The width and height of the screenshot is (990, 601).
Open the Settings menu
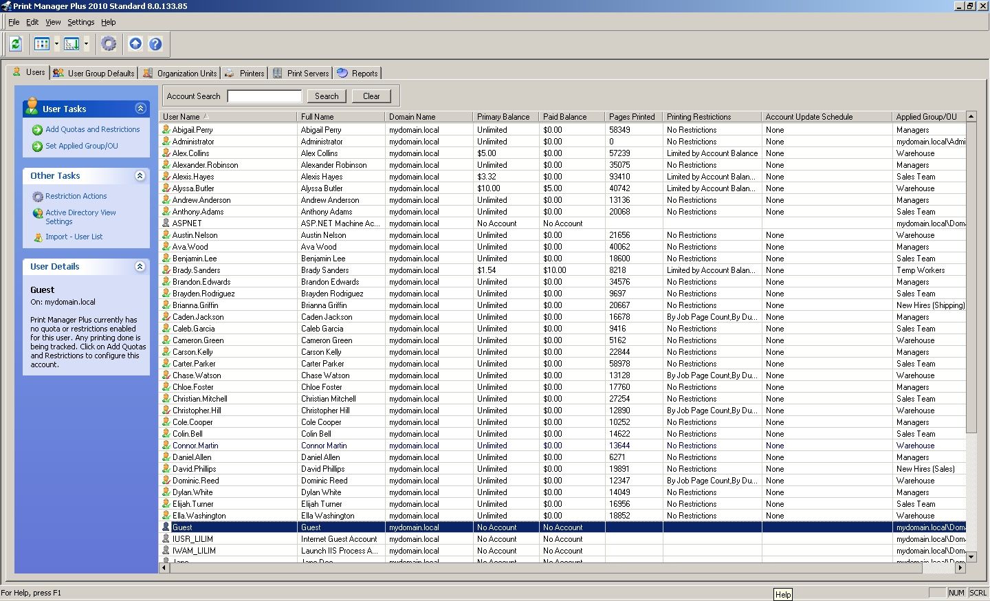pos(80,22)
